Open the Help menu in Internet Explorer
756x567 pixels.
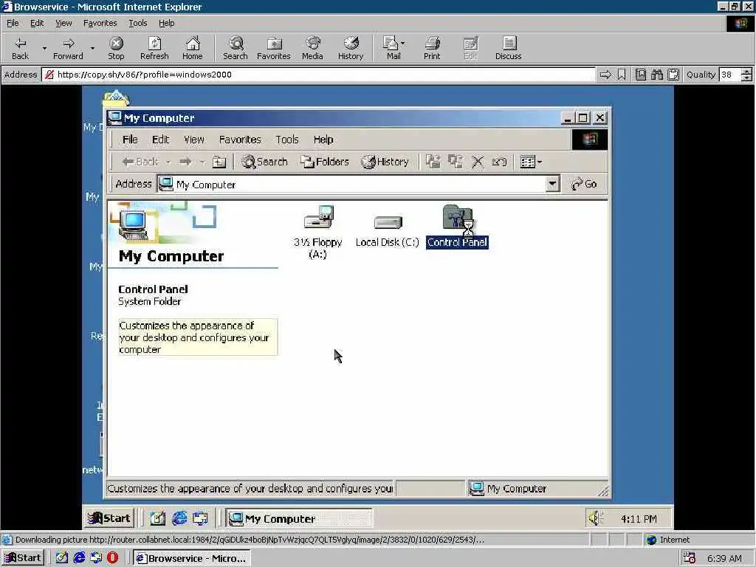pos(166,23)
